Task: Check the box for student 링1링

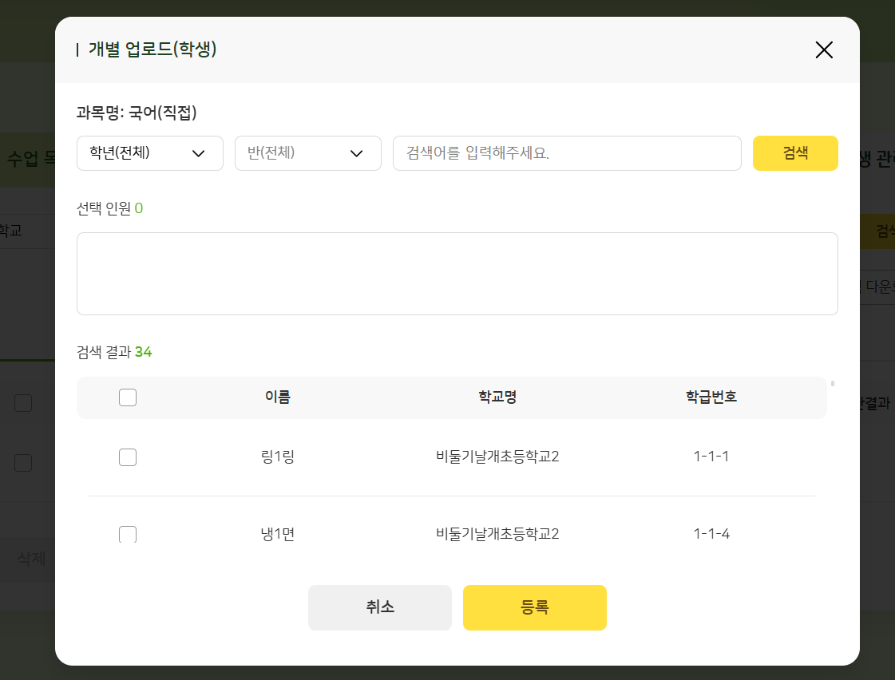Action: point(128,457)
